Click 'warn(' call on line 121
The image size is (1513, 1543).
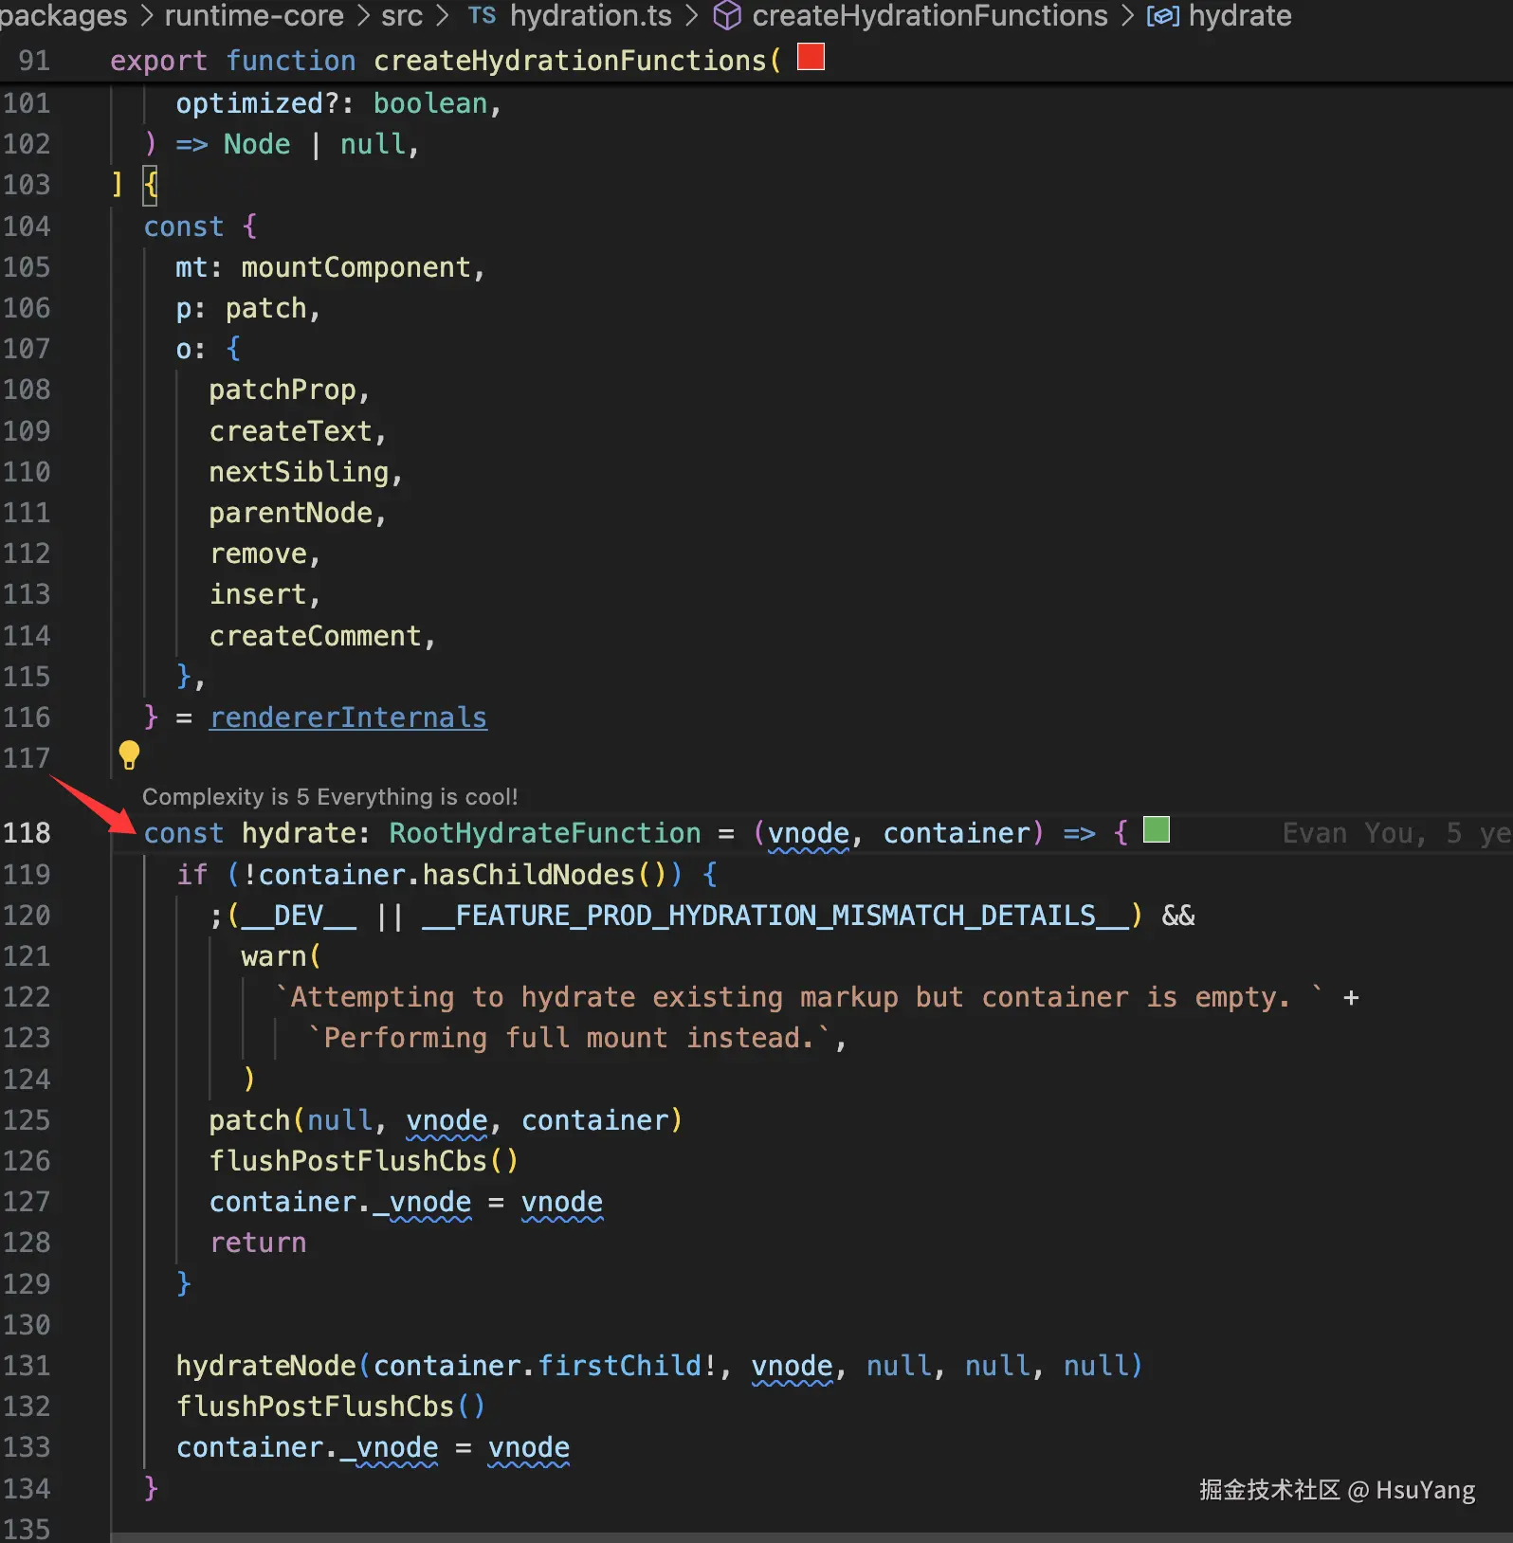282,956
